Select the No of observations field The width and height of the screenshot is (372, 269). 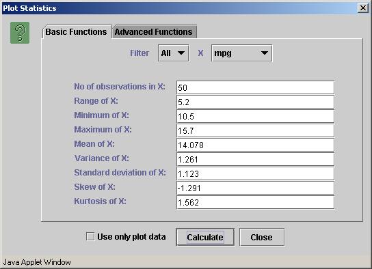[x=256, y=87]
